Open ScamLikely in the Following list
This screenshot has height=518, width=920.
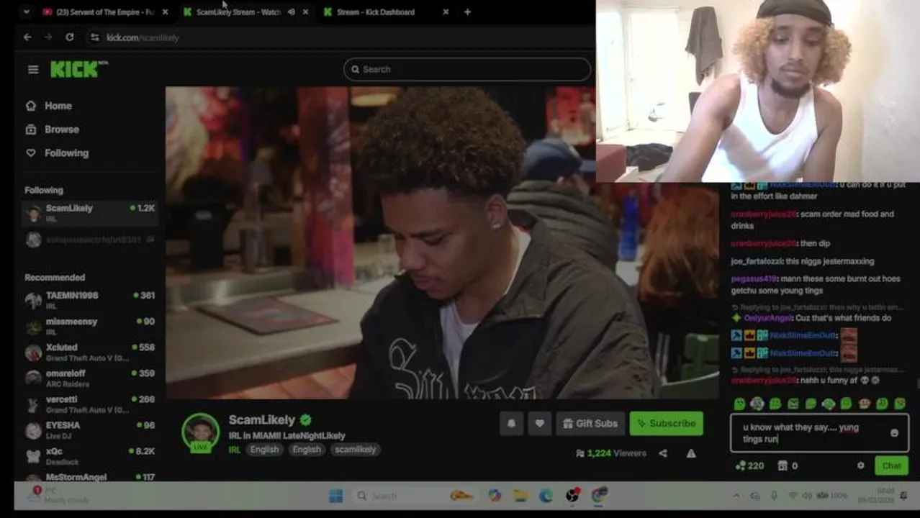pos(90,214)
